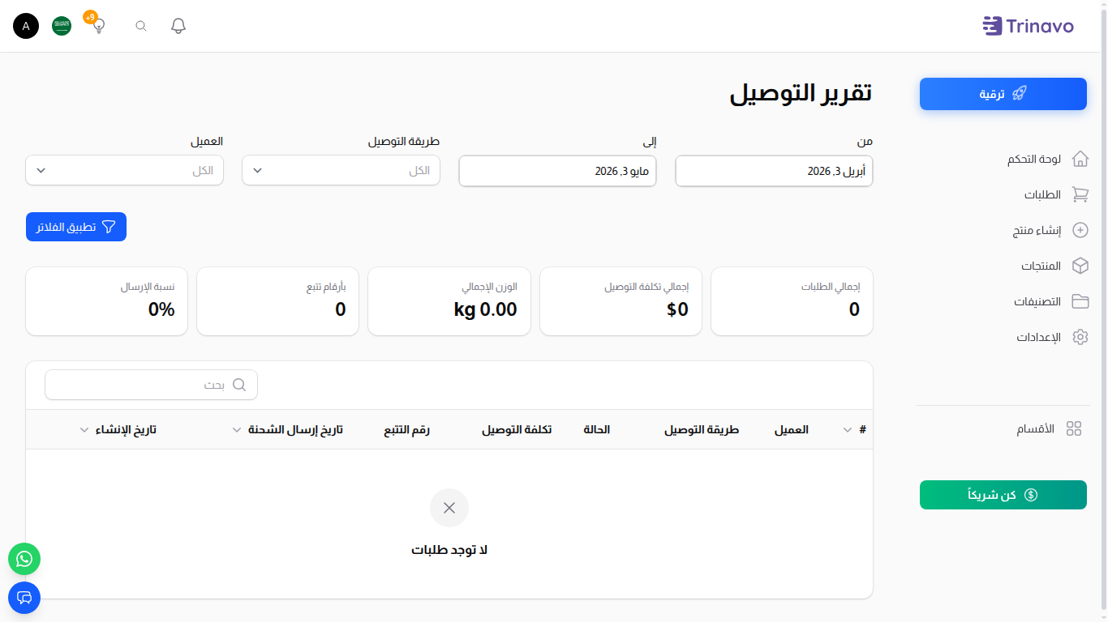The image size is (1108, 622).
Task: Click the الحالة column header
Action: [x=597, y=430]
